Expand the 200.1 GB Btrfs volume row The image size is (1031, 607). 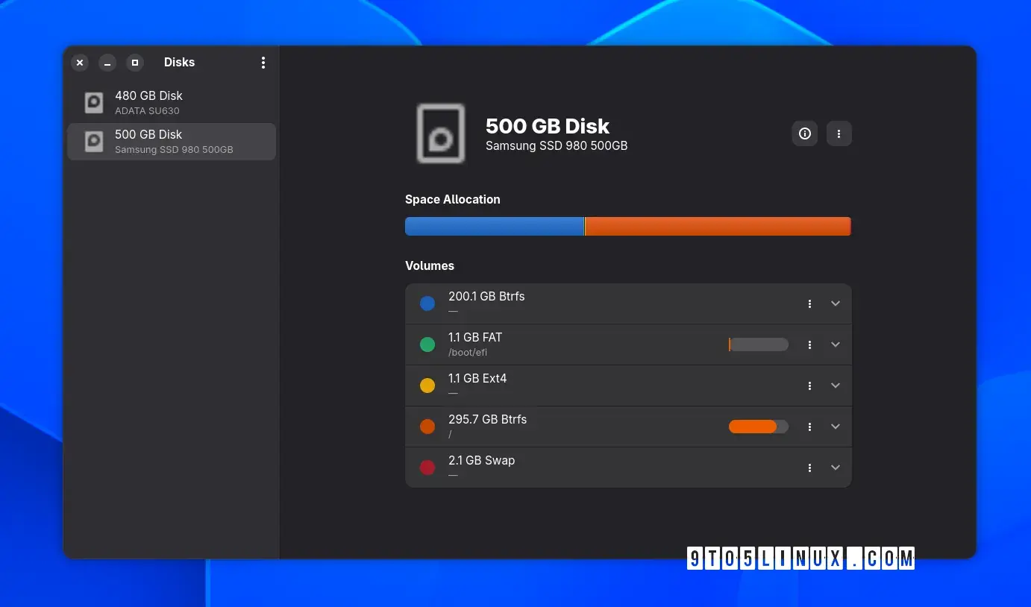[836, 303]
